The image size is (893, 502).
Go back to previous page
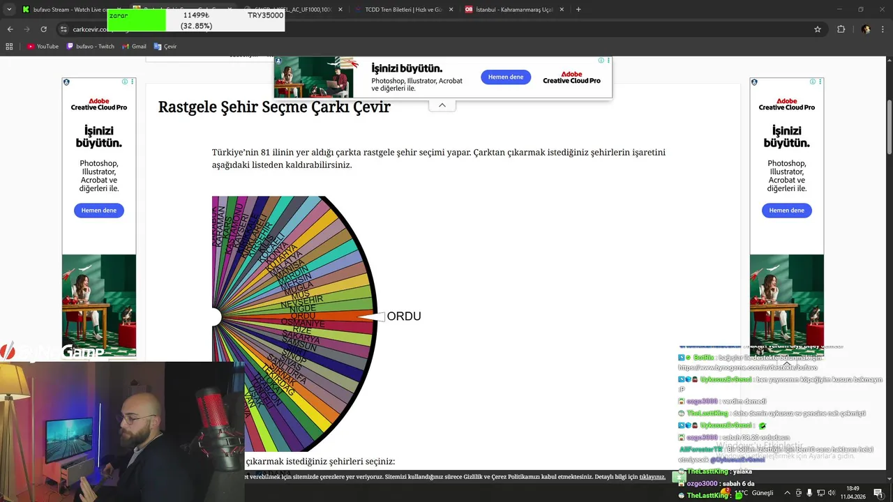[10, 29]
